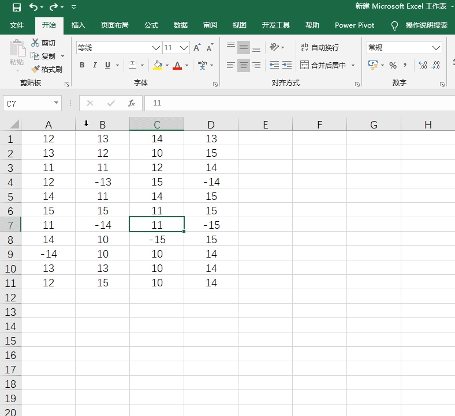Open number format dialog launcher
This screenshot has height=416, width=455.
[x=442, y=84]
